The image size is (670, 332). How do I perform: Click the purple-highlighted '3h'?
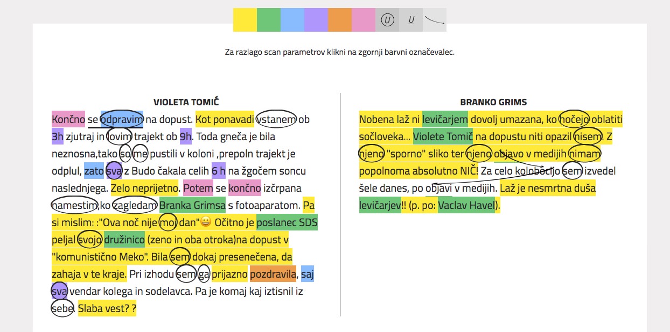point(58,136)
